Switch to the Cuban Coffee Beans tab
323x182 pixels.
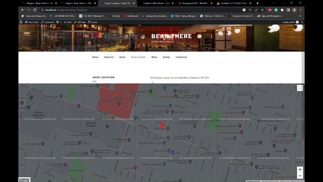[x=156, y=4]
